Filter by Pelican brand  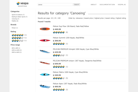pyautogui.click(x=15, y=28)
